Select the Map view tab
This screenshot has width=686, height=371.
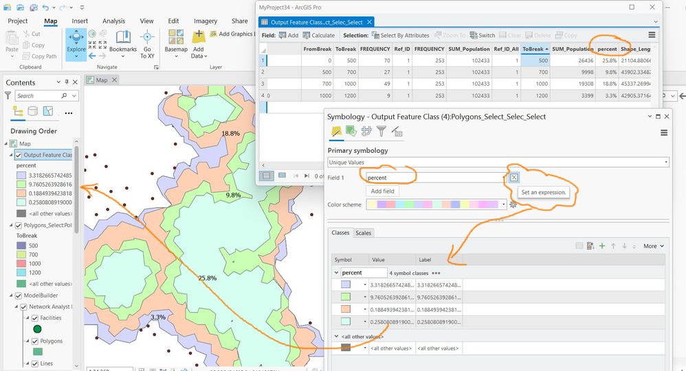(x=102, y=80)
